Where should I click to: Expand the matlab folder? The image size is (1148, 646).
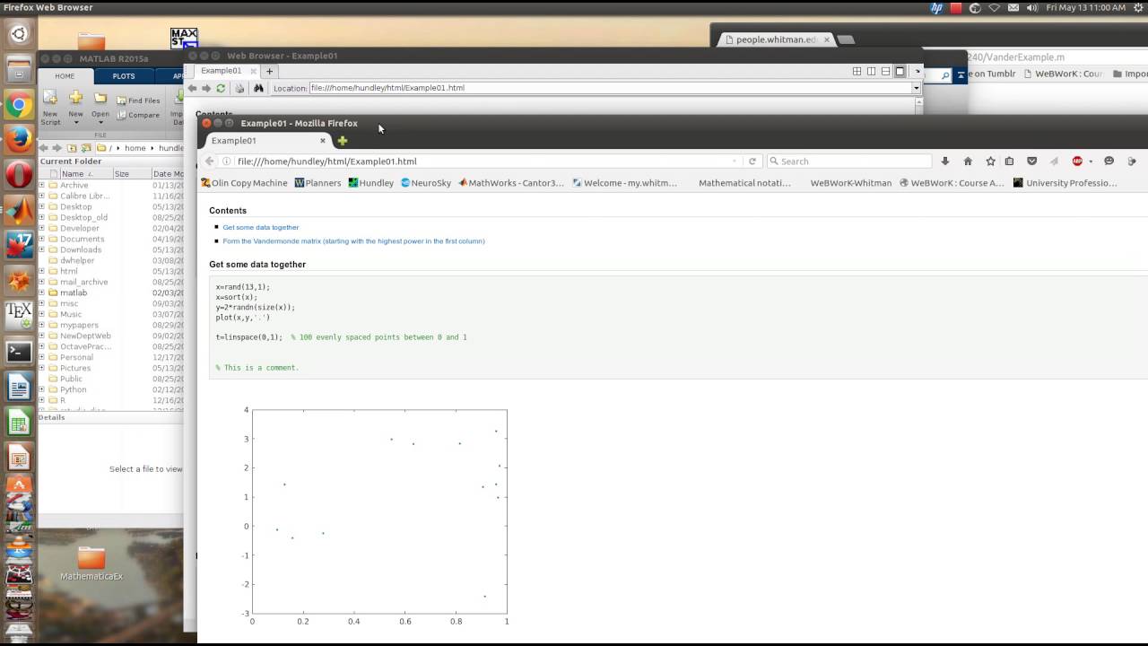(41, 292)
